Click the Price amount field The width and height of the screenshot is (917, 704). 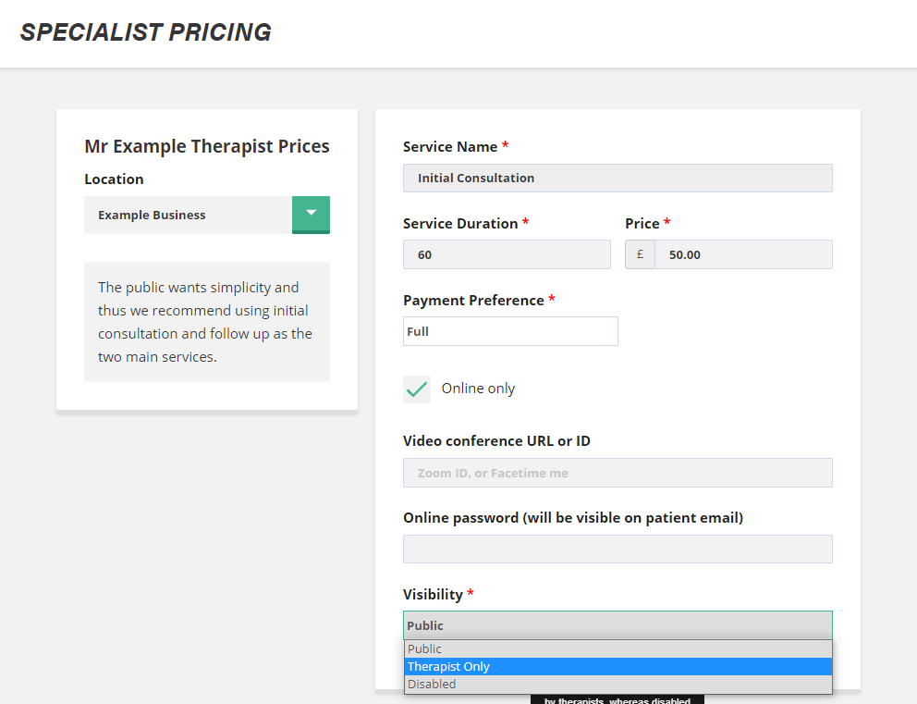(743, 254)
